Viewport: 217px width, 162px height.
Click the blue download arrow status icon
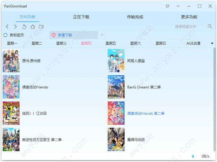[x=193, y=156]
